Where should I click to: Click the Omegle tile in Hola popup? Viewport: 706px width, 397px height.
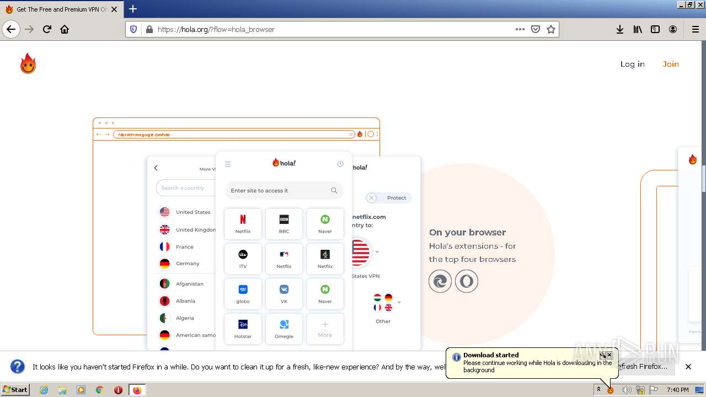pyautogui.click(x=284, y=329)
